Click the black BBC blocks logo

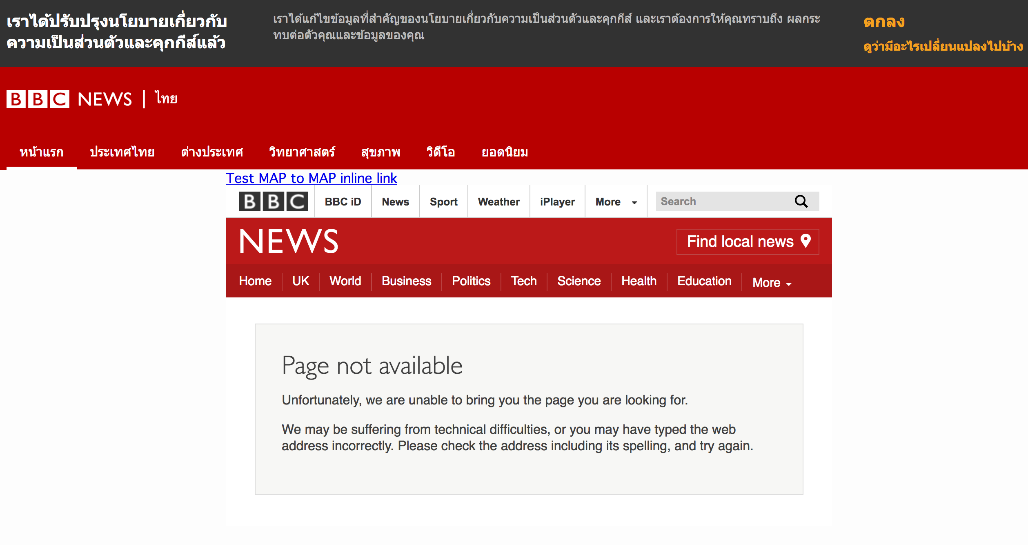273,201
